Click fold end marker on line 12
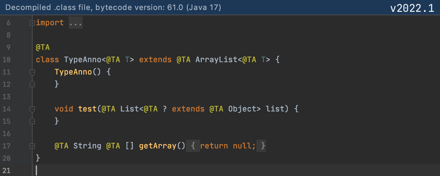 (x=32, y=84)
